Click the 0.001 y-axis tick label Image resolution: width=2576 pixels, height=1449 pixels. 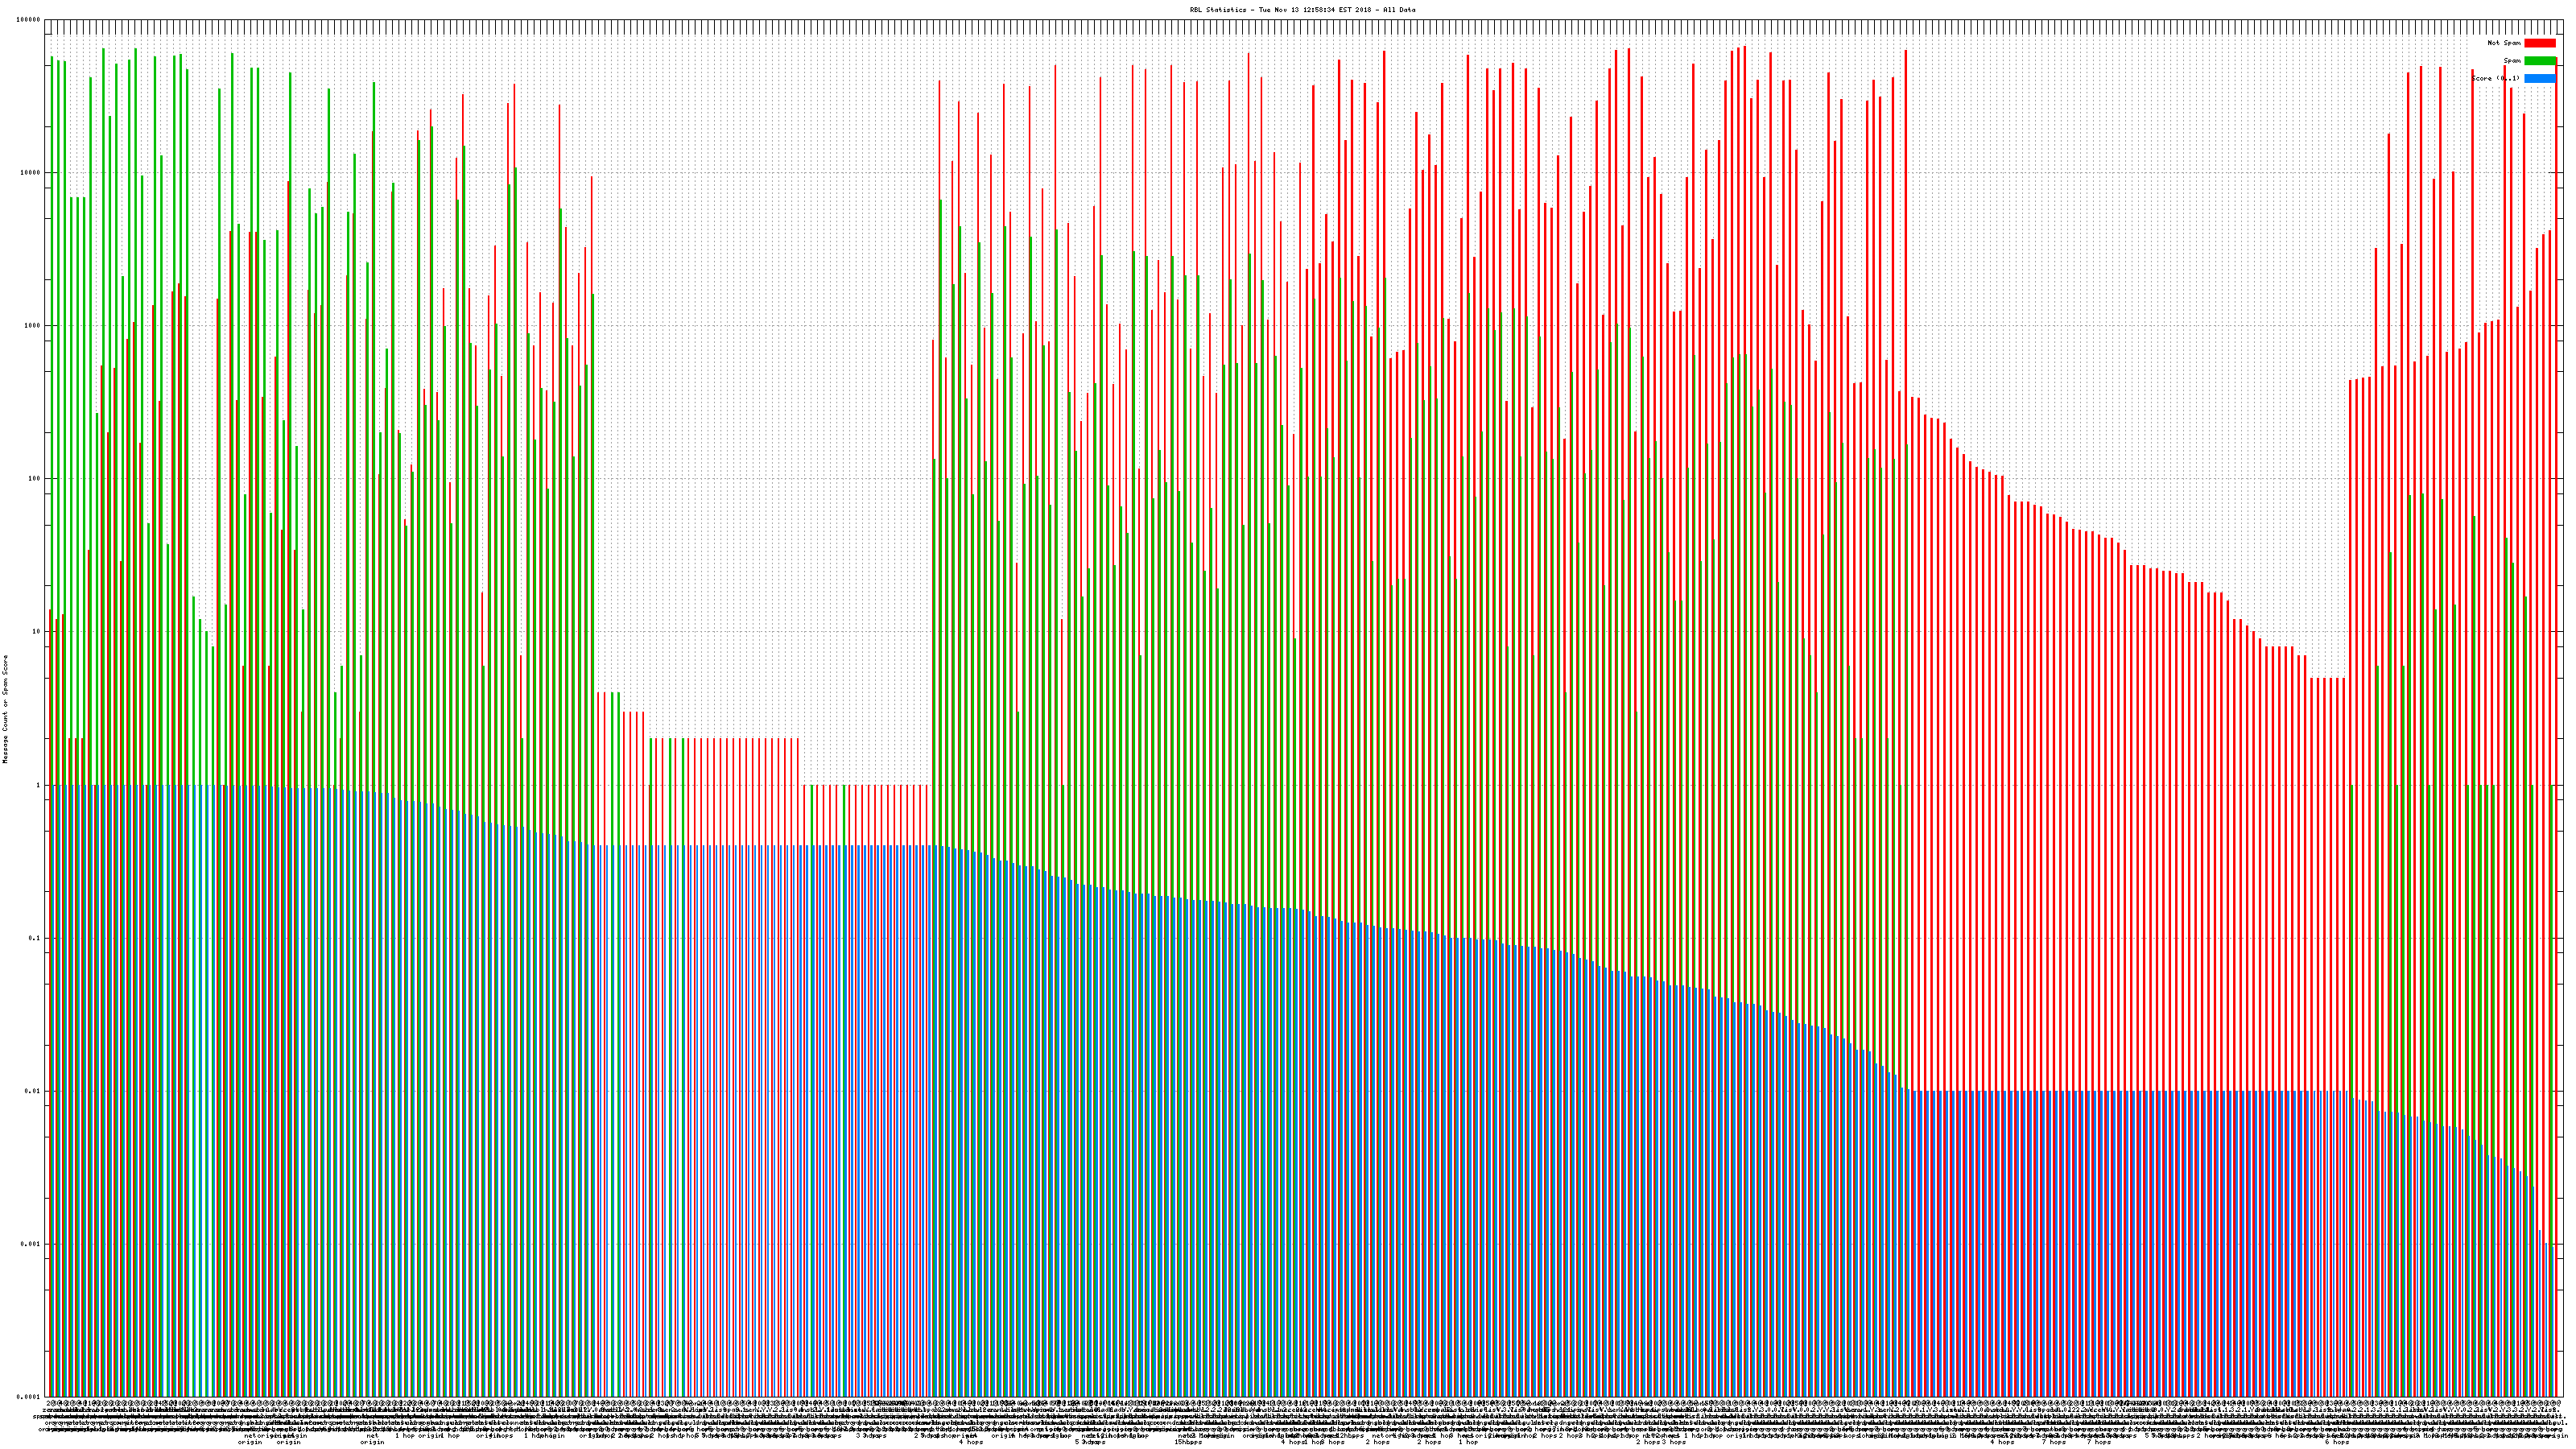31,1244
